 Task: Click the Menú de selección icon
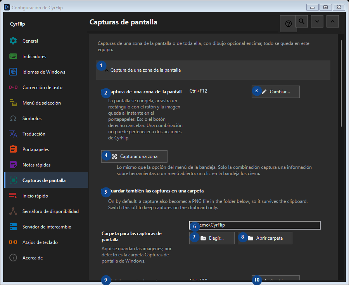click(x=13, y=103)
